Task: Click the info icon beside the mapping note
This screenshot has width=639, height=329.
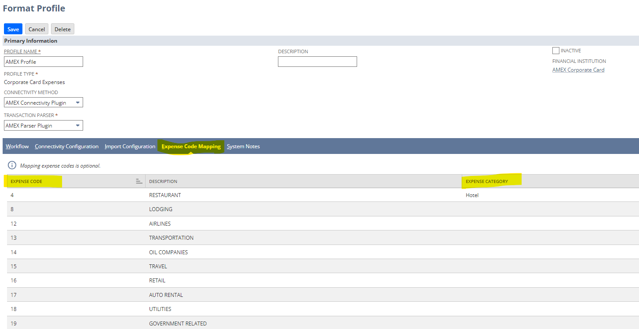Action: [12, 165]
